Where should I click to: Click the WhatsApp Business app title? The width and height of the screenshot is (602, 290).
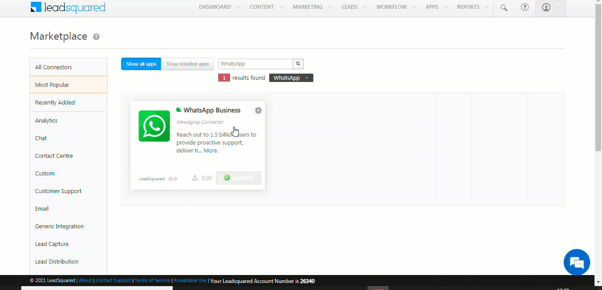[x=212, y=110]
